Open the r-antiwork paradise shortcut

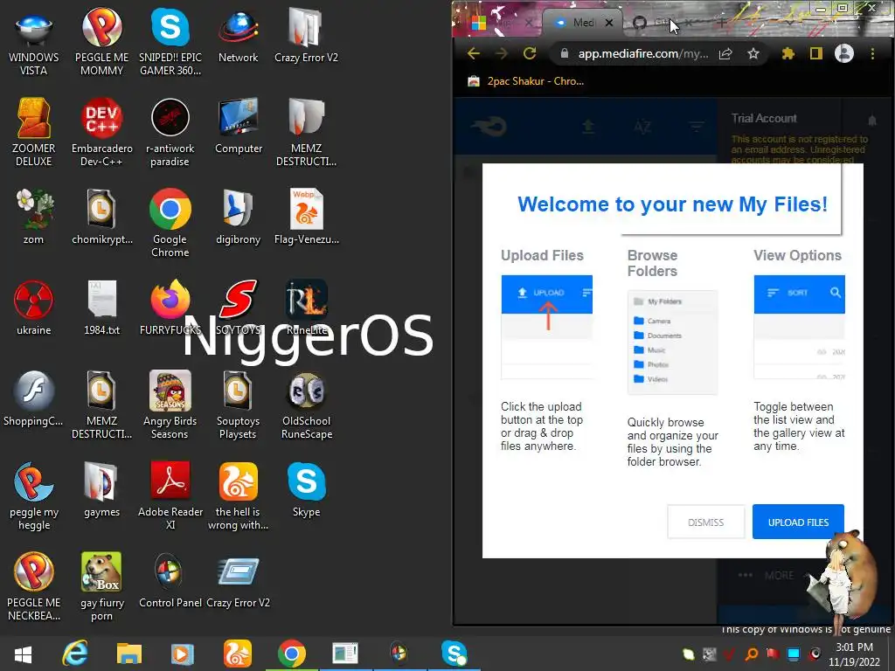point(170,133)
